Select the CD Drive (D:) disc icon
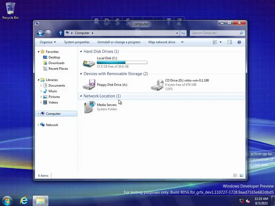 pyautogui.click(x=157, y=85)
